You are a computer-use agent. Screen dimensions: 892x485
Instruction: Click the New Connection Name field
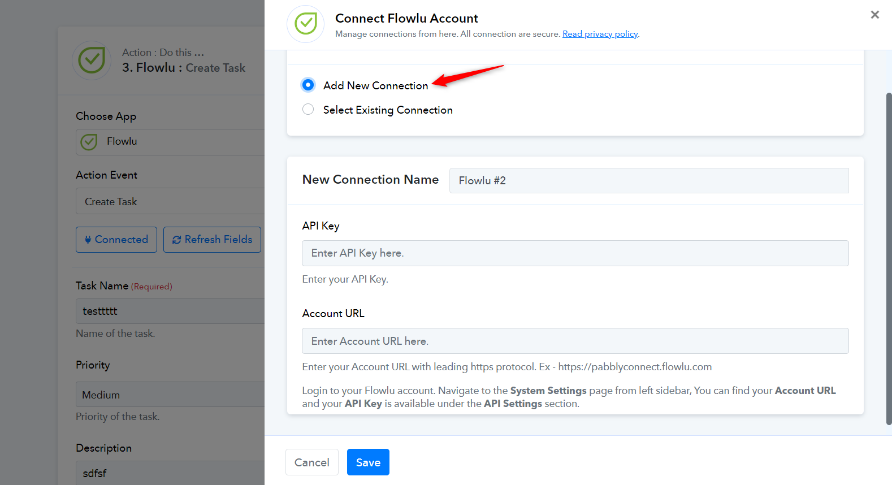(x=649, y=180)
